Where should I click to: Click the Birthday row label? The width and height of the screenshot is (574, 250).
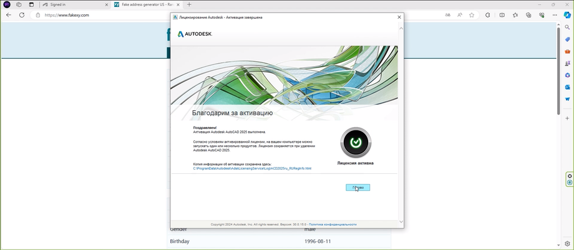tap(180, 241)
